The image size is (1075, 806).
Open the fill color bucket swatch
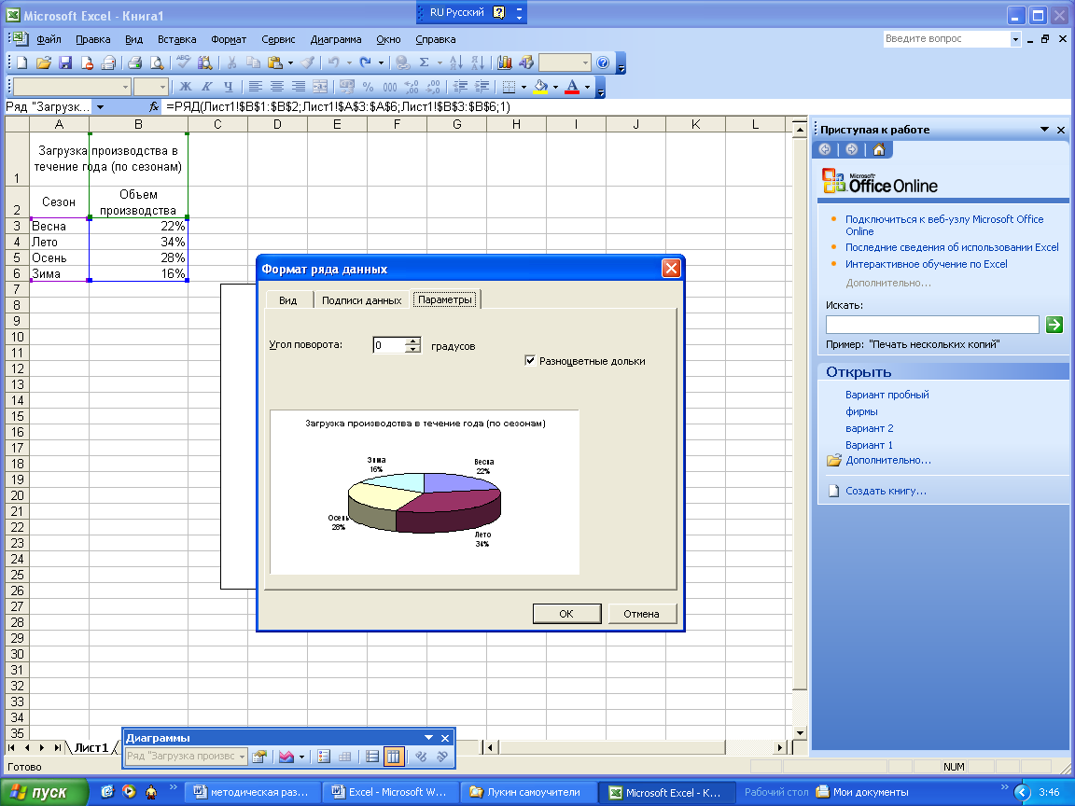tap(541, 87)
